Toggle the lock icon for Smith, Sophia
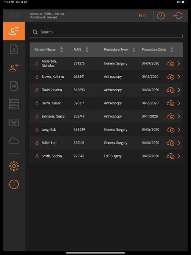Image resolution: width=191 pixels, height=255 pixels. point(37,156)
